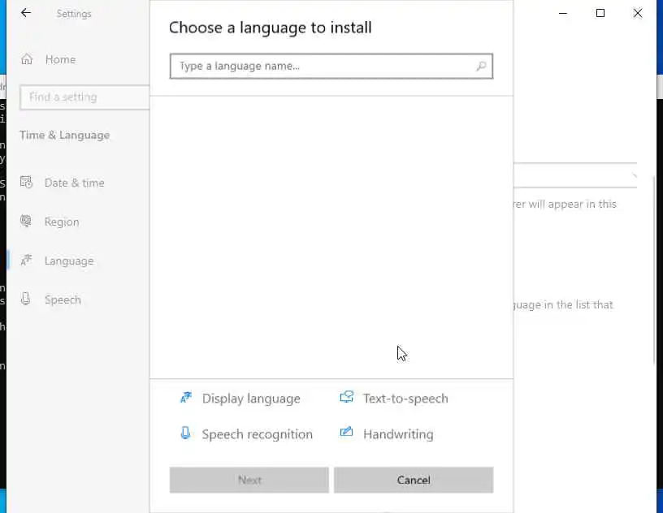The image size is (663, 513).
Task: Select the Date & time clock icon
Action: coord(26,183)
